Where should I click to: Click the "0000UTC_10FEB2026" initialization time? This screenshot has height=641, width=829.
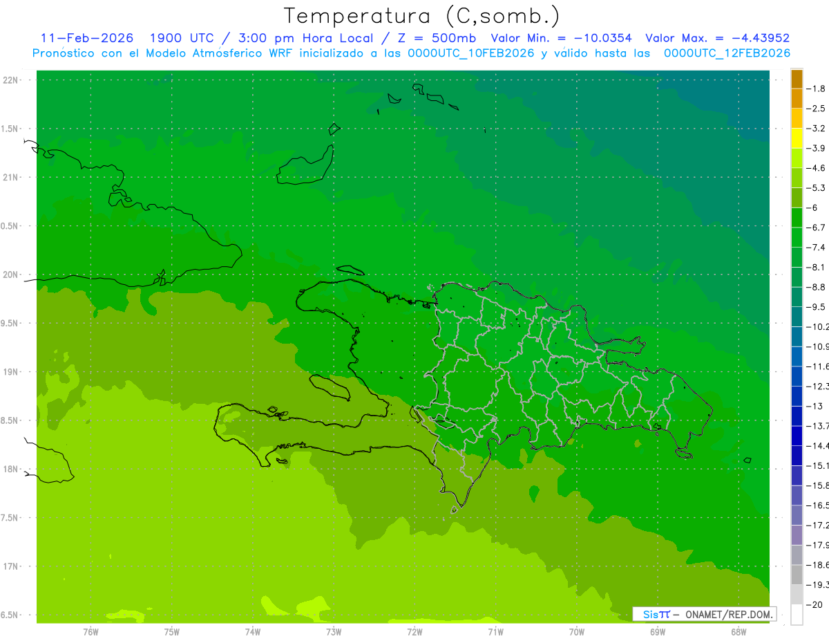click(471, 53)
